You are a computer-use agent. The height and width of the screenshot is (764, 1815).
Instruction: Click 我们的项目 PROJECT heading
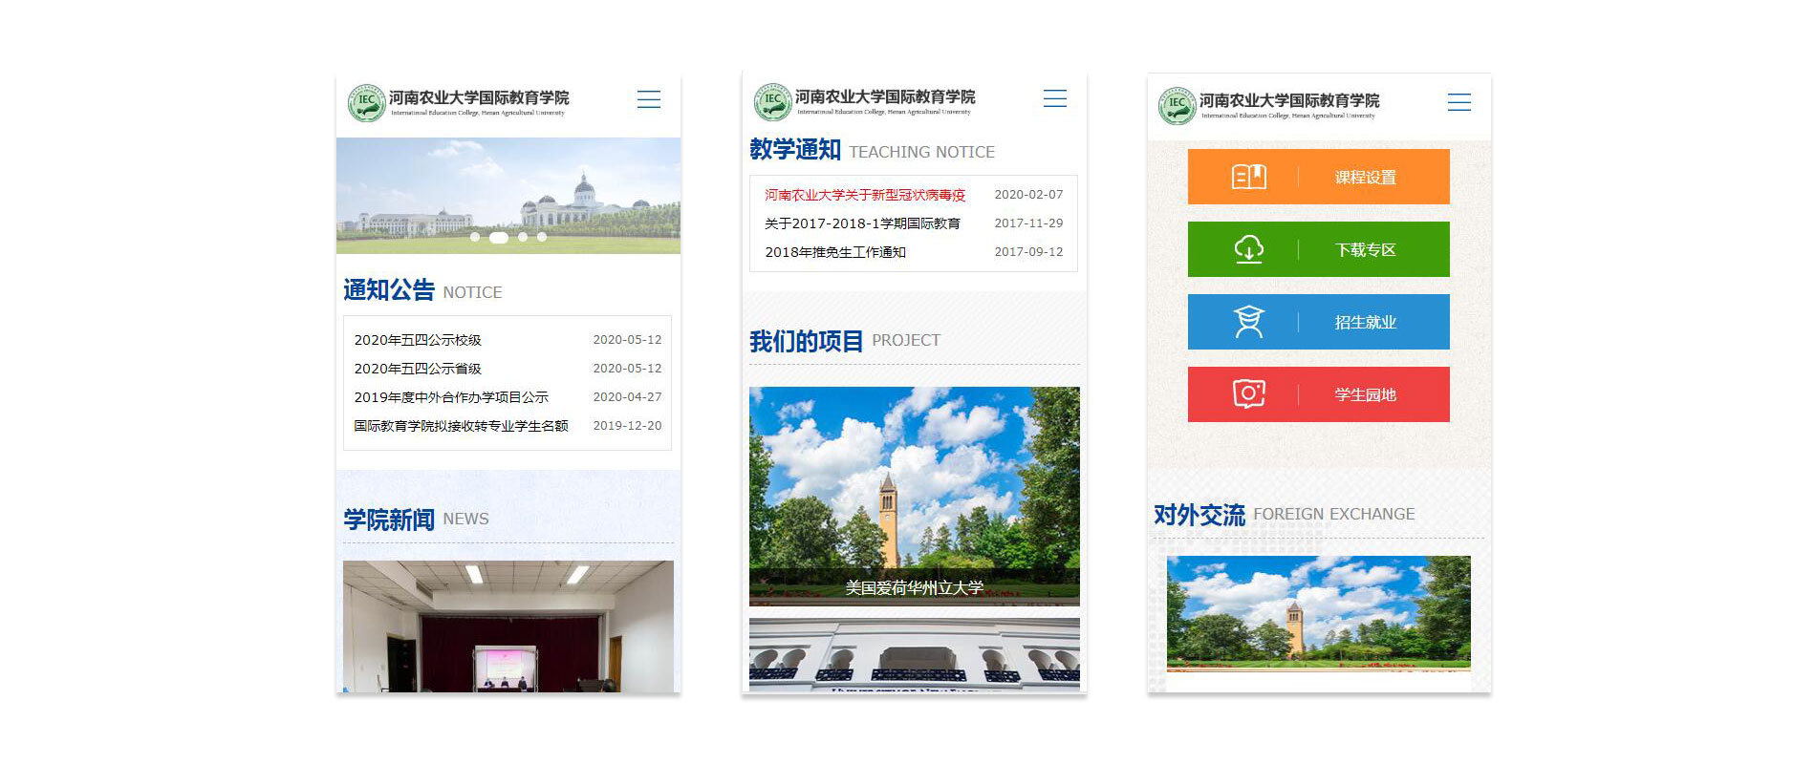coord(845,341)
